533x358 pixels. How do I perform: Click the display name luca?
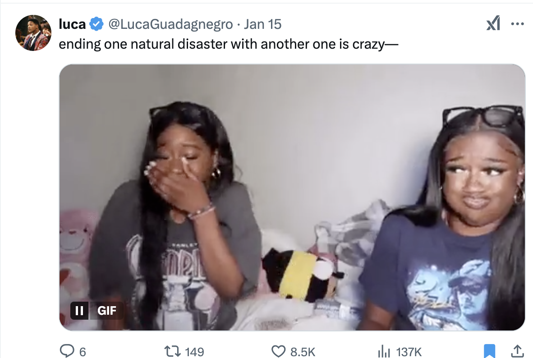point(72,24)
